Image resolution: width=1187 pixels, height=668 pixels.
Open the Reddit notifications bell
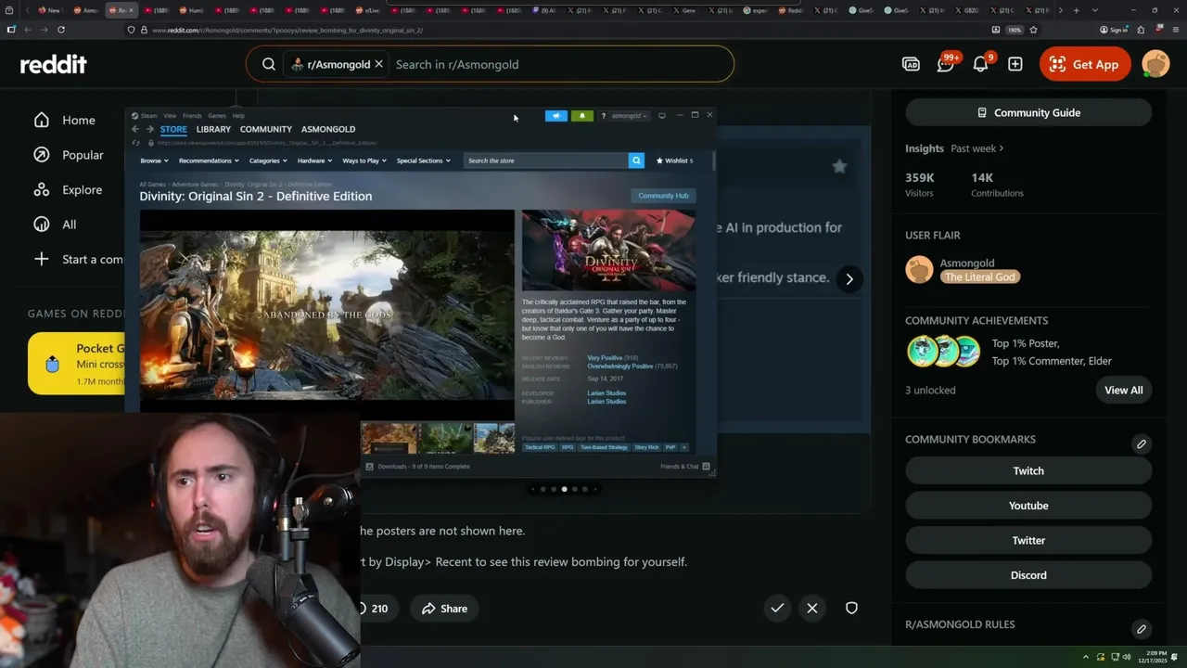[x=981, y=64]
